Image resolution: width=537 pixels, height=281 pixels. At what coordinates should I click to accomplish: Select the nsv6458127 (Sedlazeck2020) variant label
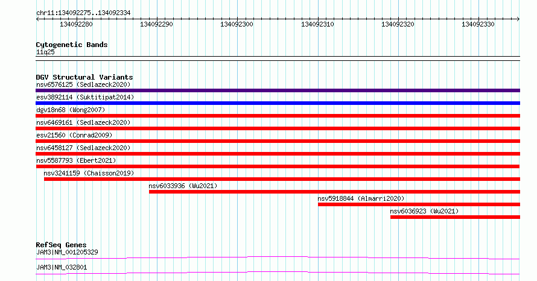coord(83,148)
